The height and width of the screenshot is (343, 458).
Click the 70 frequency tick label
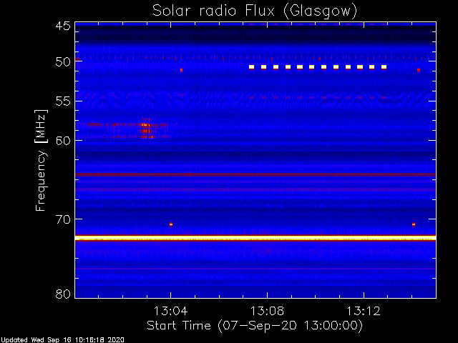click(x=63, y=219)
